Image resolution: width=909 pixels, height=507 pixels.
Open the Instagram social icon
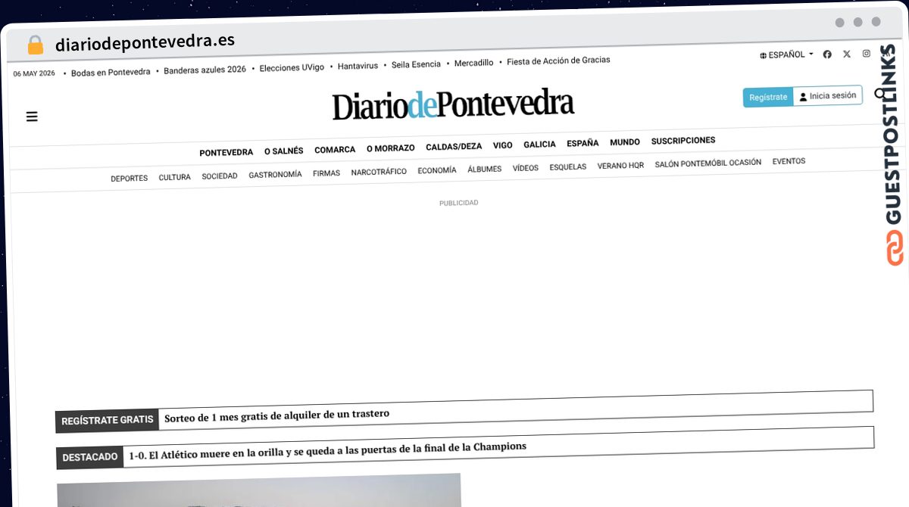(867, 54)
